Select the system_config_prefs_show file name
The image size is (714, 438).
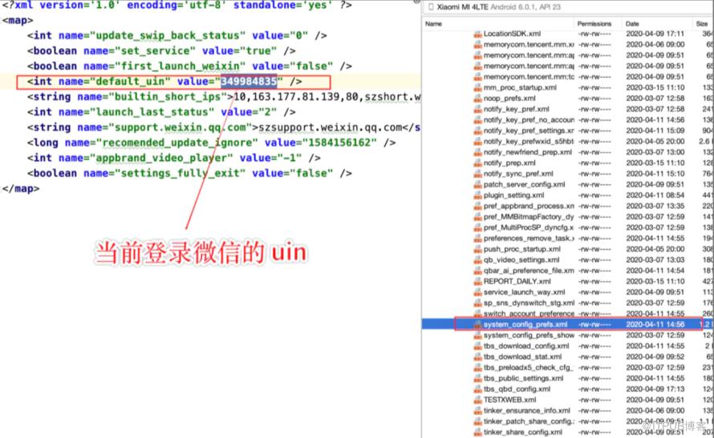[x=529, y=336]
